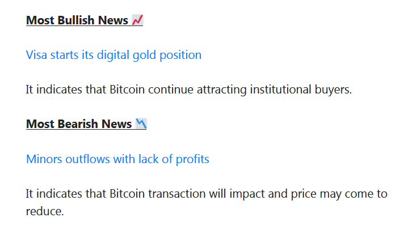Click the word 'transaction' in the bearish paragraph
This screenshot has height=226, width=404.
click(x=177, y=194)
